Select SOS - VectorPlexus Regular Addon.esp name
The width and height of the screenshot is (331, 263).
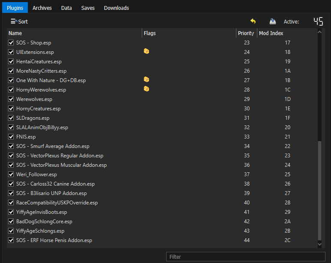coord(60,156)
